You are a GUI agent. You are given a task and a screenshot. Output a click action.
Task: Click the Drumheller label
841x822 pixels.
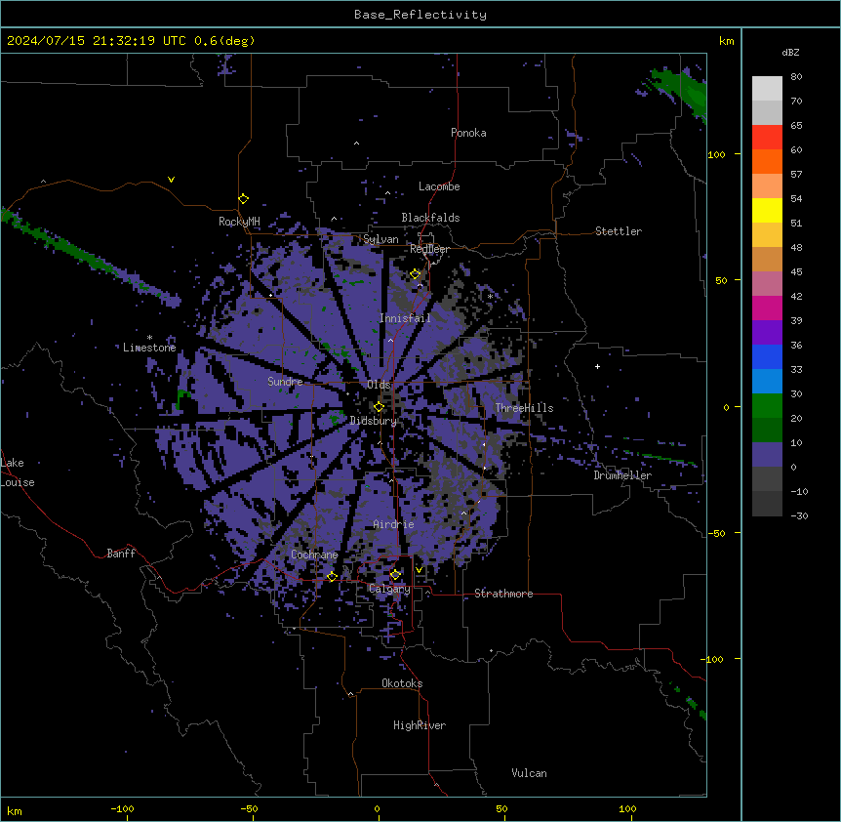click(x=622, y=475)
